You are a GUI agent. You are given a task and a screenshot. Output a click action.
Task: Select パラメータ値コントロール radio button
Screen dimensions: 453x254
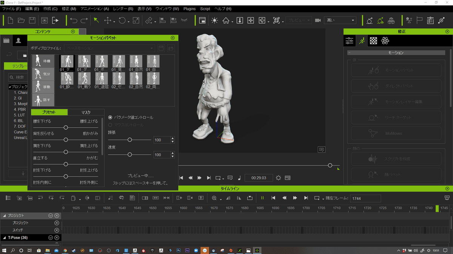(110, 117)
